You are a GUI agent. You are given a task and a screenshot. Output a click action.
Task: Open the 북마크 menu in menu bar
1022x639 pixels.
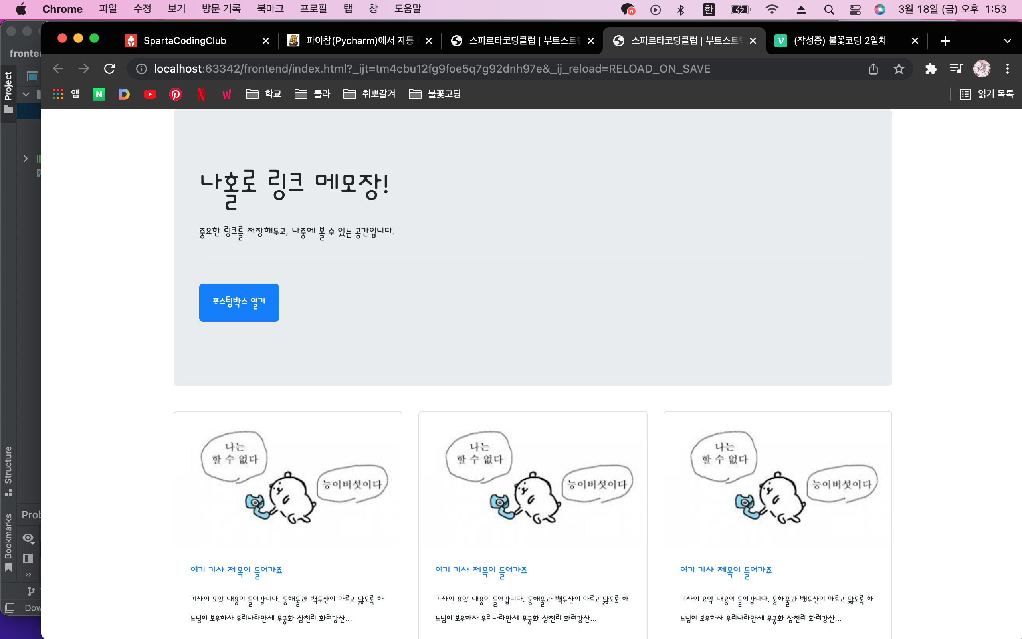click(x=270, y=9)
